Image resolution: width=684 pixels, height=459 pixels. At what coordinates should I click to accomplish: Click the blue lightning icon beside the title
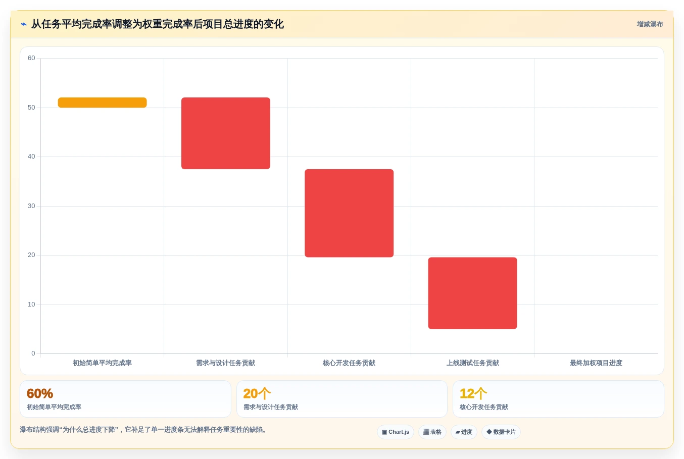23,24
